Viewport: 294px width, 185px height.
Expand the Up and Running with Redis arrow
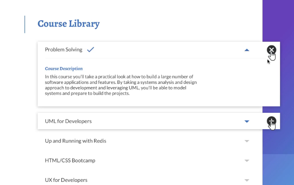pyautogui.click(x=246, y=141)
